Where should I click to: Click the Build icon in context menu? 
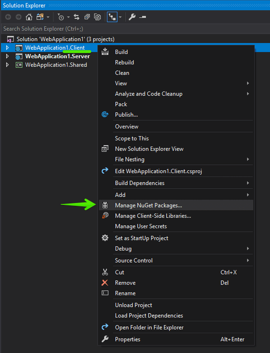coord(105,52)
